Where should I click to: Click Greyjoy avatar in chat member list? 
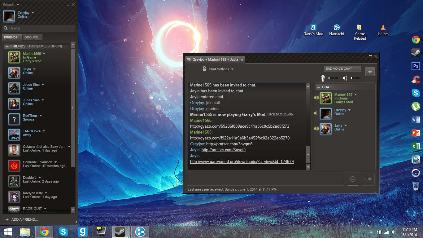pos(326,114)
